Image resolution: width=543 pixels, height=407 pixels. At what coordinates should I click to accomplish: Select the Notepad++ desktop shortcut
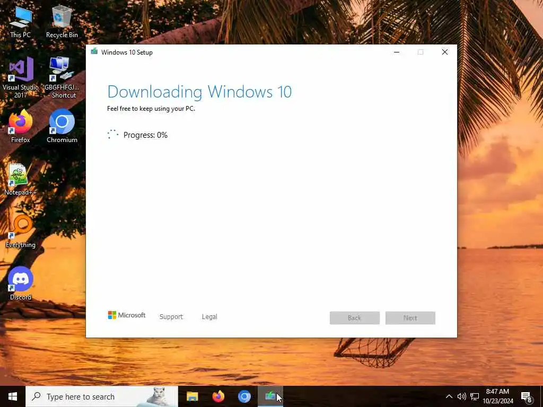(x=20, y=179)
